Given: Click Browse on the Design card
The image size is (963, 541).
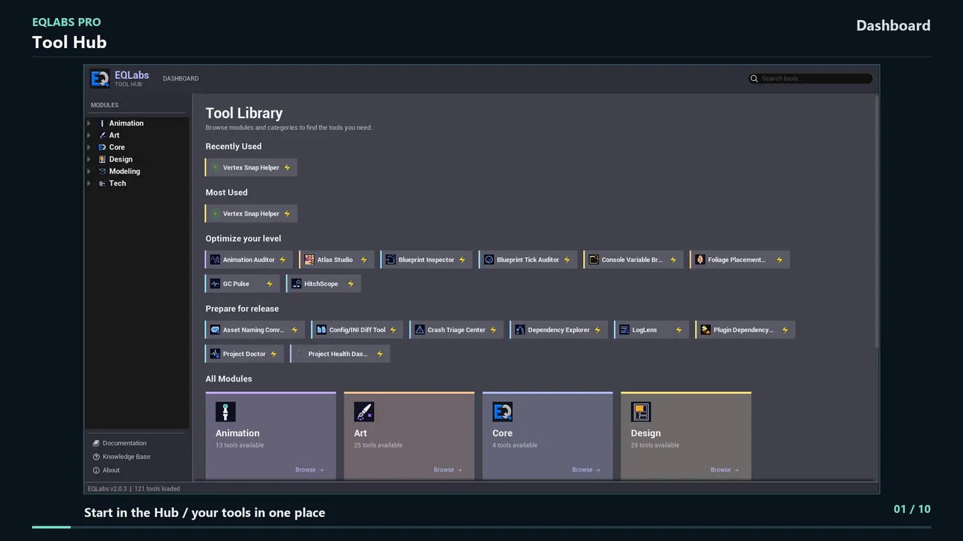Looking at the screenshot, I should [725, 470].
